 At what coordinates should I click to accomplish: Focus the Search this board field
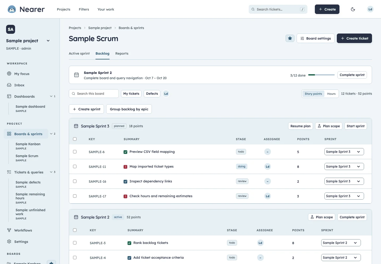[x=94, y=94]
